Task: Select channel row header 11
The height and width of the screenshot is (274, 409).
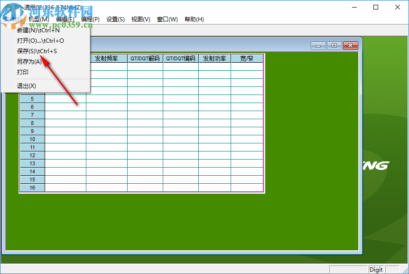Action: coord(32,147)
